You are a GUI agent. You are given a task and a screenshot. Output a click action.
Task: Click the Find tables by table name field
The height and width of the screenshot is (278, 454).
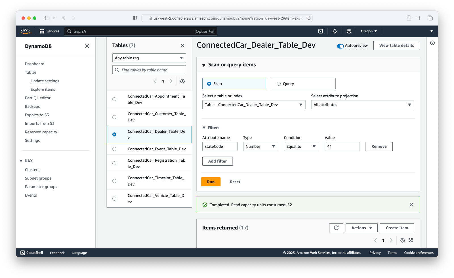(x=149, y=70)
